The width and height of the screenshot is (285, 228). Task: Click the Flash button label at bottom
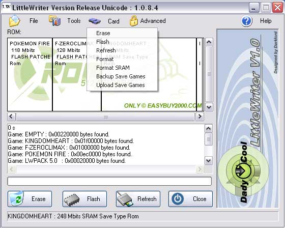(x=94, y=199)
